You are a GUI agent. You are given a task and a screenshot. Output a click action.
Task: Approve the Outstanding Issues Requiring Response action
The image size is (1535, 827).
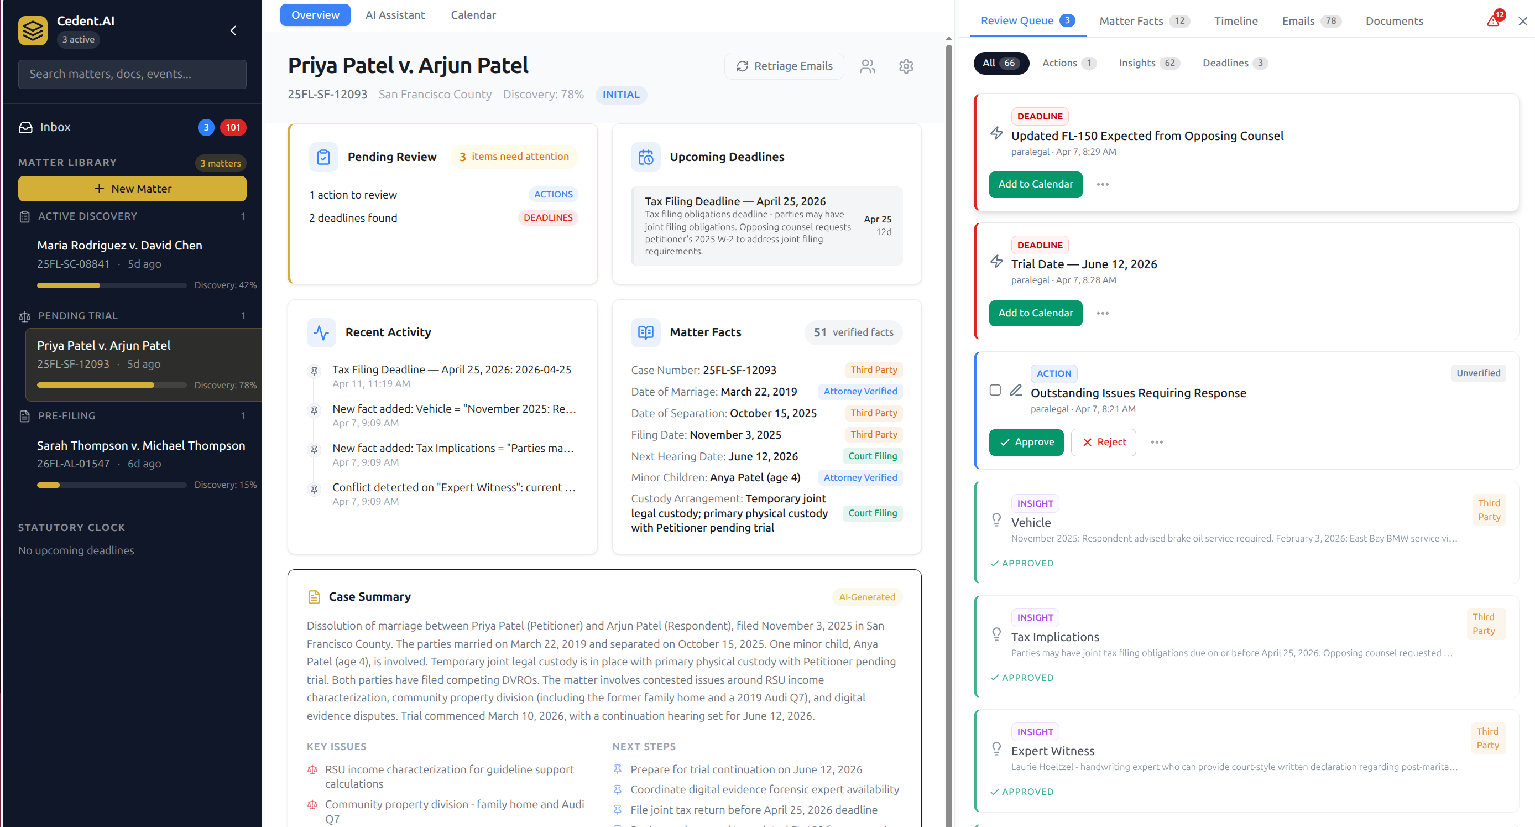click(1026, 442)
